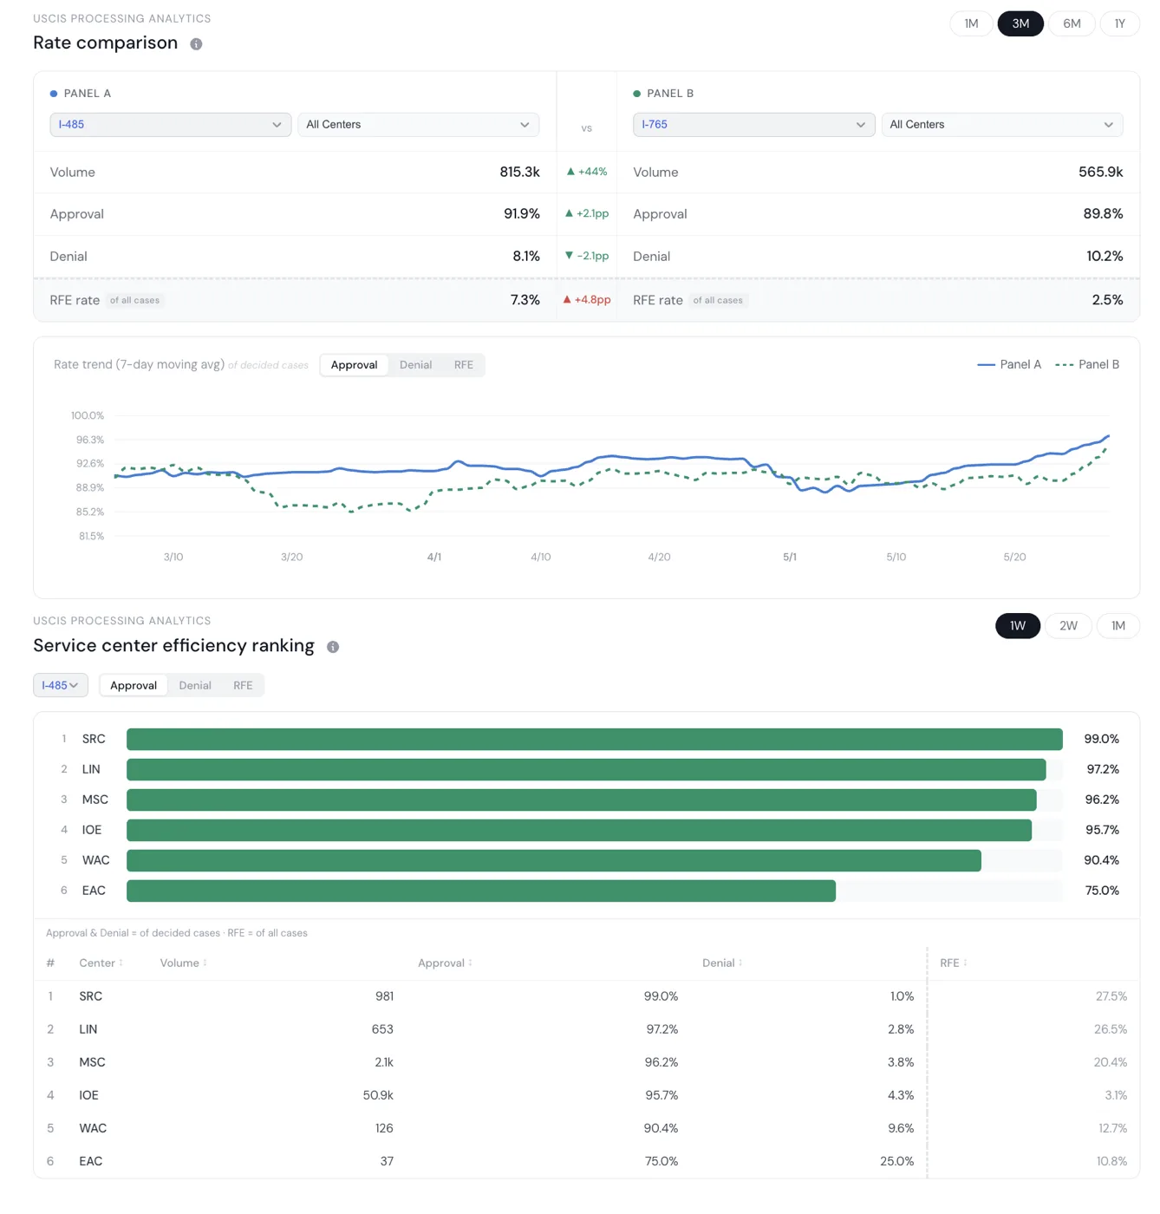Toggle Panel A legend in trend chart

pos(1009,365)
